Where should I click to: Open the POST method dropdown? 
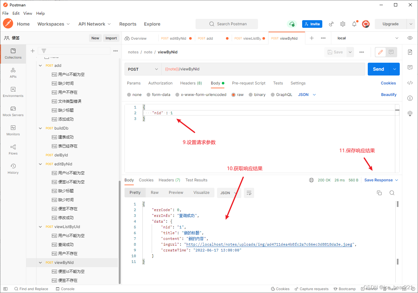(x=143, y=69)
